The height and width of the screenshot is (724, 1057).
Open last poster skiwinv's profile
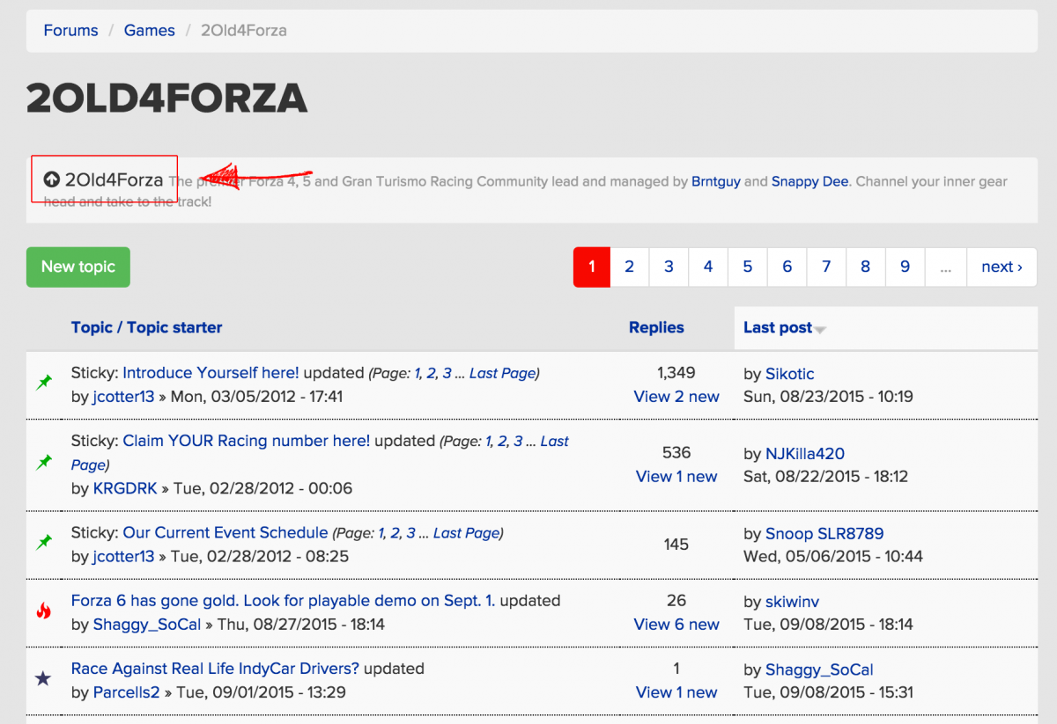pyautogui.click(x=793, y=602)
